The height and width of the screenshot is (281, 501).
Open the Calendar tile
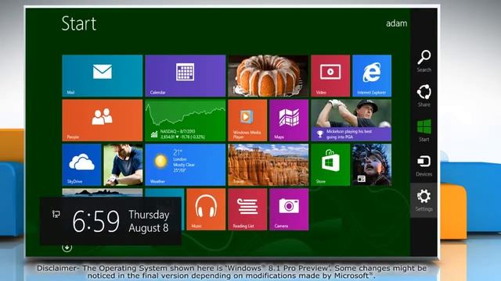click(186, 76)
